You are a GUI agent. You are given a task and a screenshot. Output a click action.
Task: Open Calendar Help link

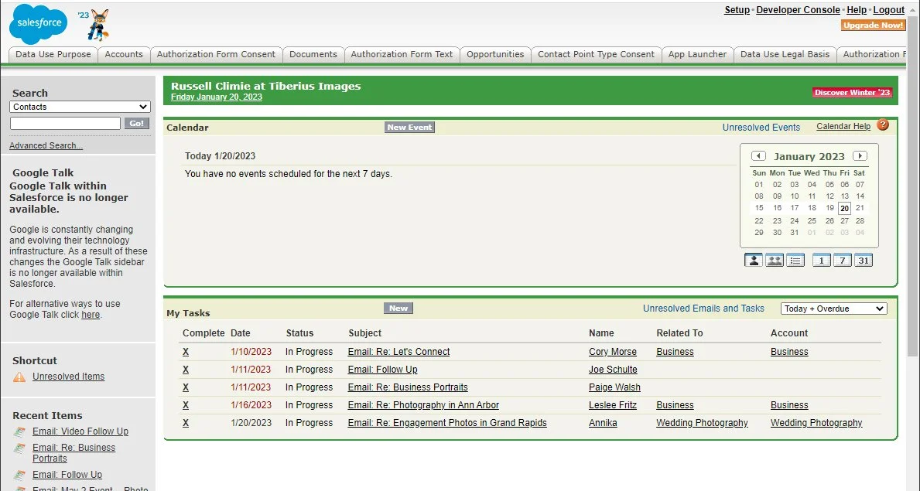tap(843, 126)
